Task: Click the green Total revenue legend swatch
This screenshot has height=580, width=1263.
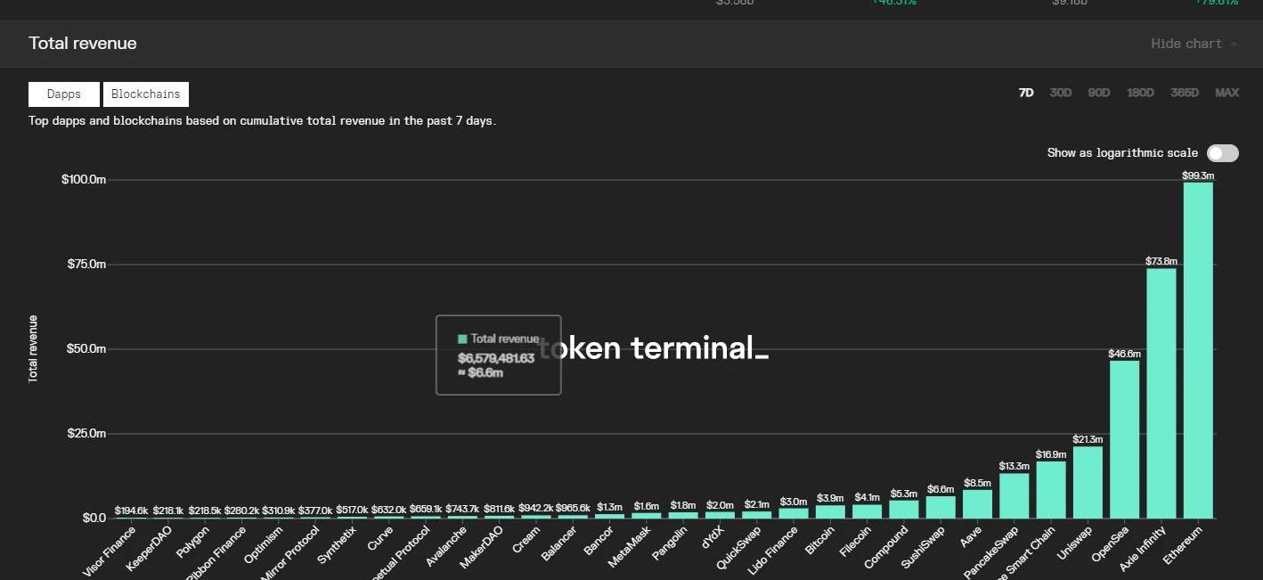Action: pos(462,339)
